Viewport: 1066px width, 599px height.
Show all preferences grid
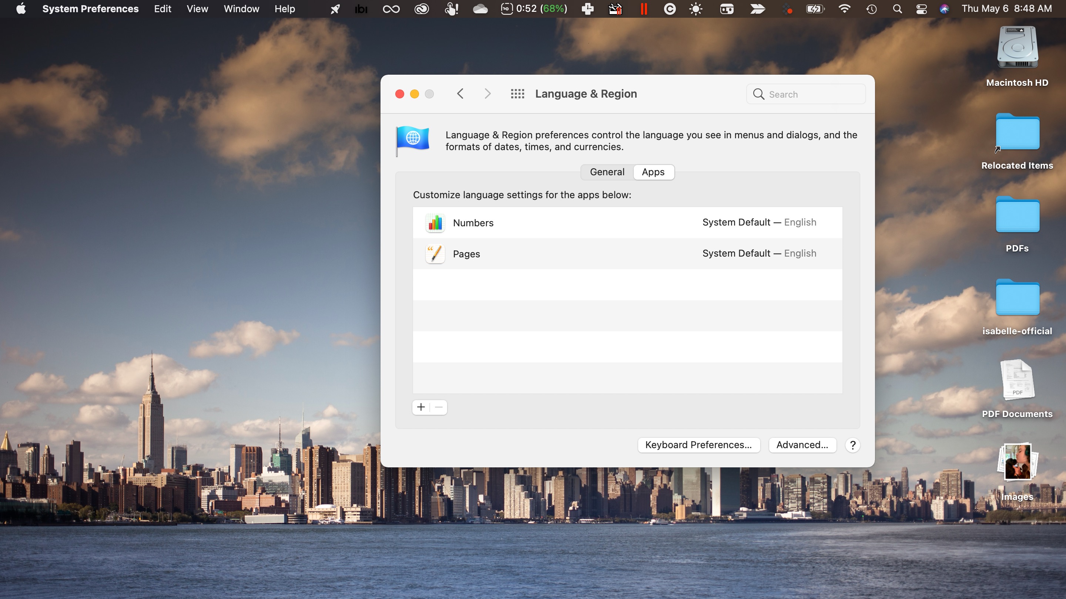[x=517, y=94]
